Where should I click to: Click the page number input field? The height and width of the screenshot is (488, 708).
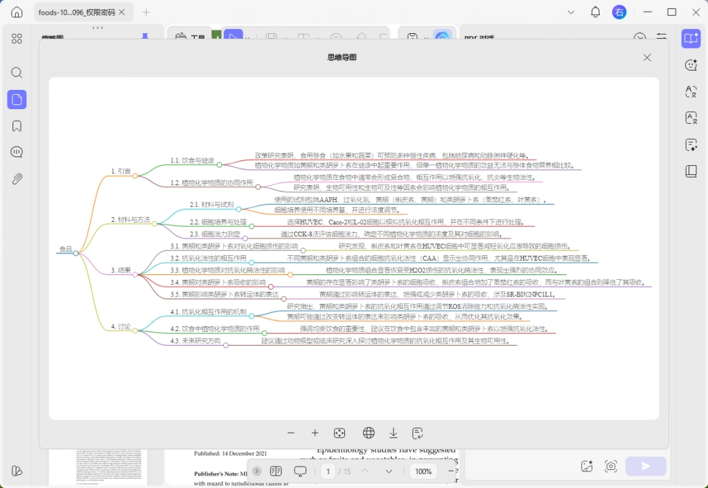[x=328, y=471]
